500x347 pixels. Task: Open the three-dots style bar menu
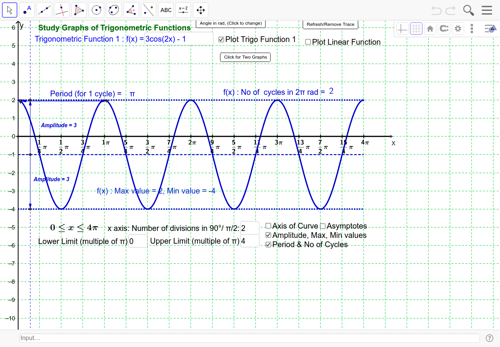472,29
